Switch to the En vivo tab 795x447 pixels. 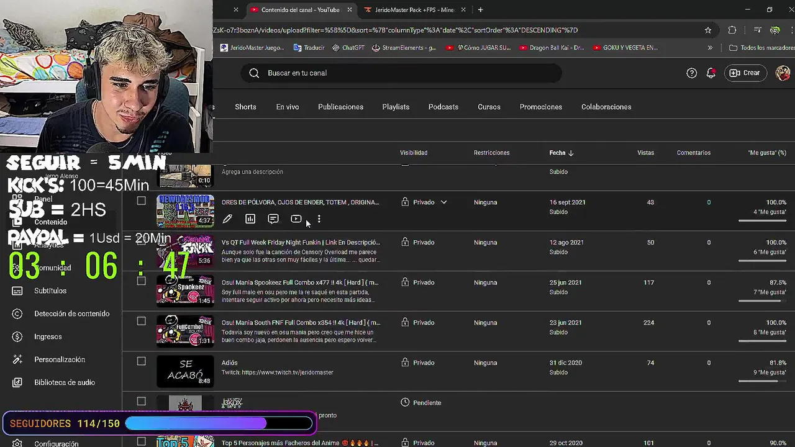288,107
